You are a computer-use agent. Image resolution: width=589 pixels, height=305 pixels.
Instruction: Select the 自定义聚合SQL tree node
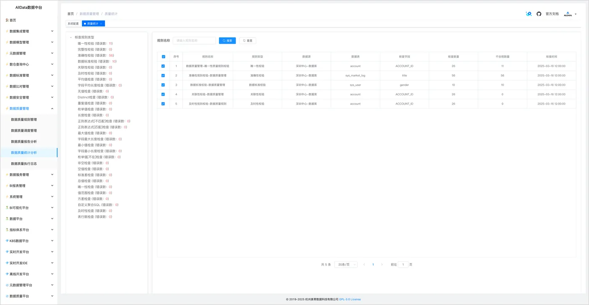(x=98, y=205)
